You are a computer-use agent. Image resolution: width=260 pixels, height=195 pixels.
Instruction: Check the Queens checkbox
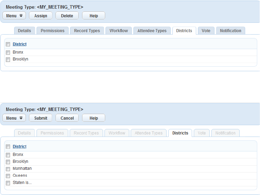(x=8, y=176)
